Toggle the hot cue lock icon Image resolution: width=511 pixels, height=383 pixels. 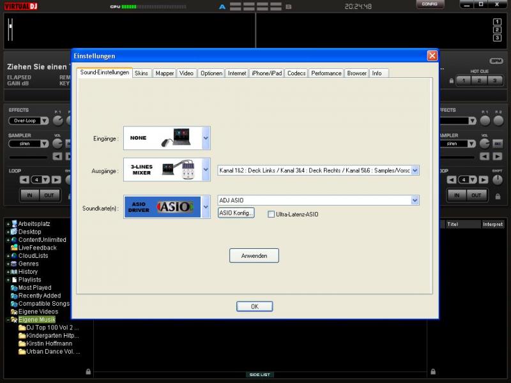[x=452, y=80]
